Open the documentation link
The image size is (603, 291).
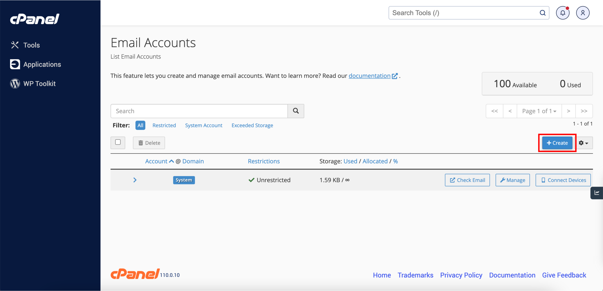click(x=373, y=76)
